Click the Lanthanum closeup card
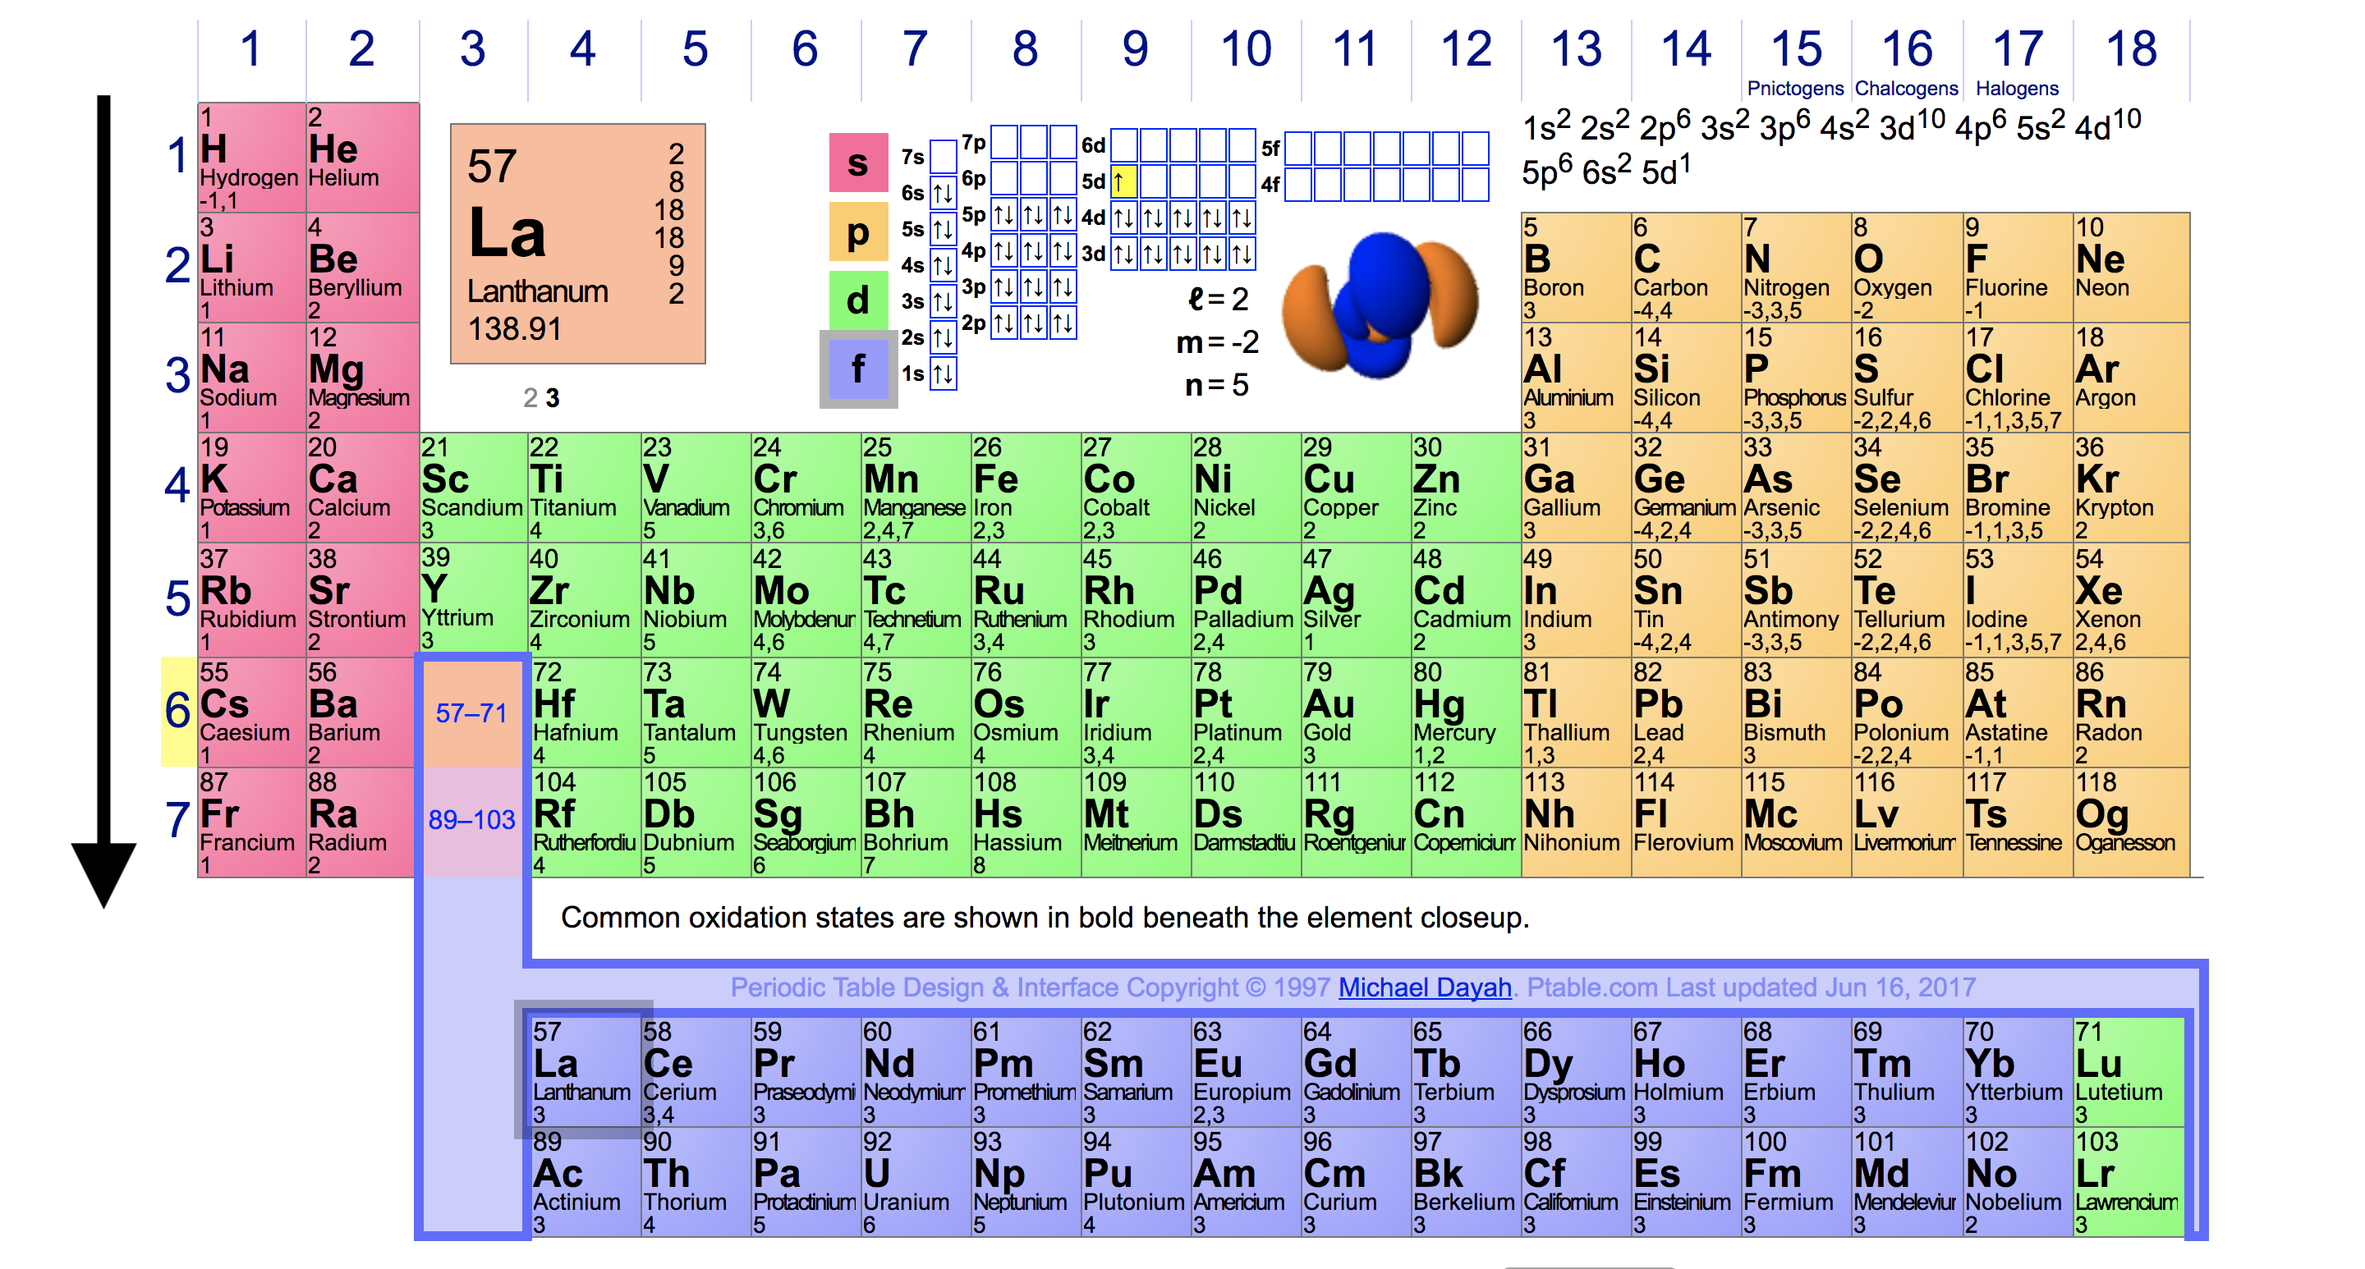Image resolution: width=2365 pixels, height=1269 pixels. [x=577, y=244]
